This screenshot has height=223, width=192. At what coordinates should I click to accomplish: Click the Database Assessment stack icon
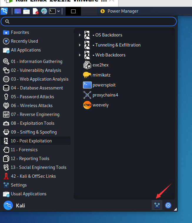click(6, 88)
